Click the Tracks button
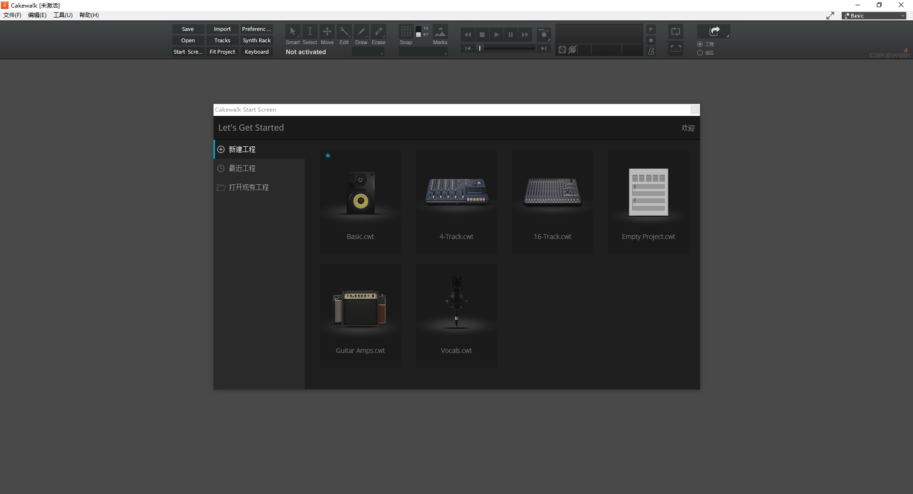 pos(222,40)
